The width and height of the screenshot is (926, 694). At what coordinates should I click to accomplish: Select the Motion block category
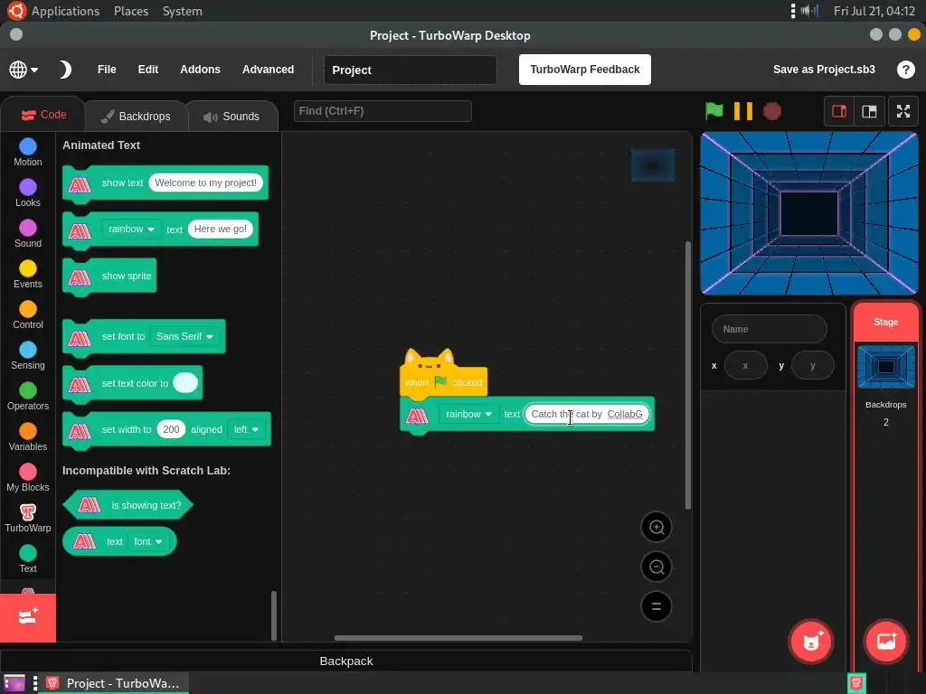28,152
